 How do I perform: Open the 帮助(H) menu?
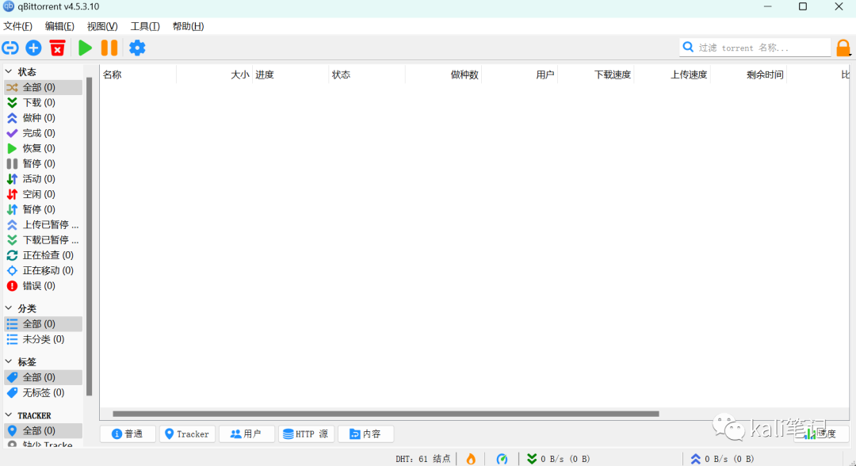click(188, 26)
